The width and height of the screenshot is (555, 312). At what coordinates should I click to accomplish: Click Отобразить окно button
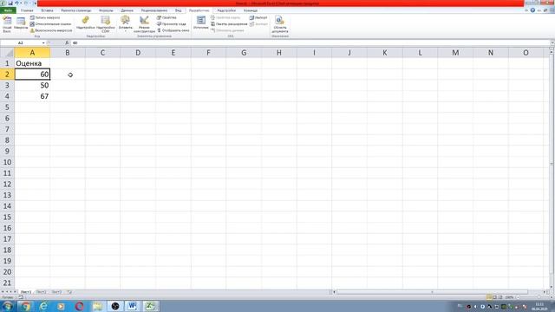pos(173,30)
